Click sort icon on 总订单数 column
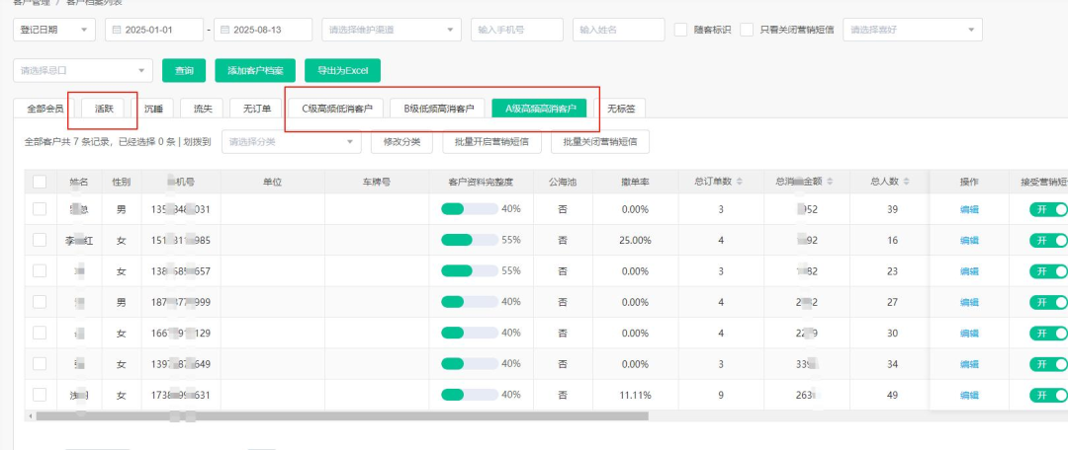The height and width of the screenshot is (450, 1068). point(740,182)
